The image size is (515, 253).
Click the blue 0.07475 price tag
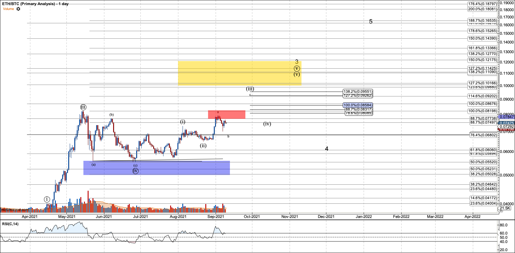[x=507, y=123]
